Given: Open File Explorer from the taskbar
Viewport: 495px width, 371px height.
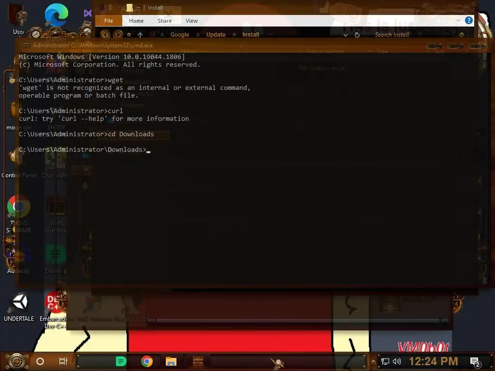Looking at the screenshot, I should pos(171,361).
